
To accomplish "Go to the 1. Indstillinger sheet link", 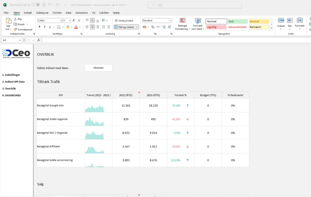I will point(11,75).
